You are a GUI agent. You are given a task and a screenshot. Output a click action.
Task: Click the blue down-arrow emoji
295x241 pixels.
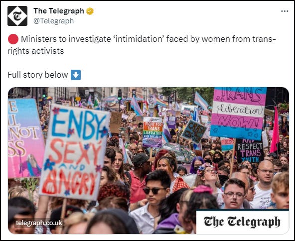pos(76,75)
